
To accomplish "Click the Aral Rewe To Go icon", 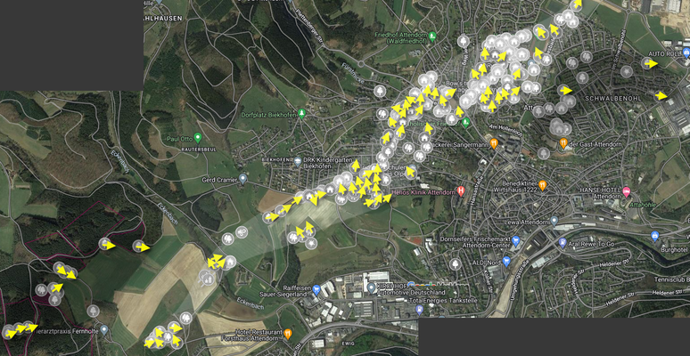I will [563, 242].
